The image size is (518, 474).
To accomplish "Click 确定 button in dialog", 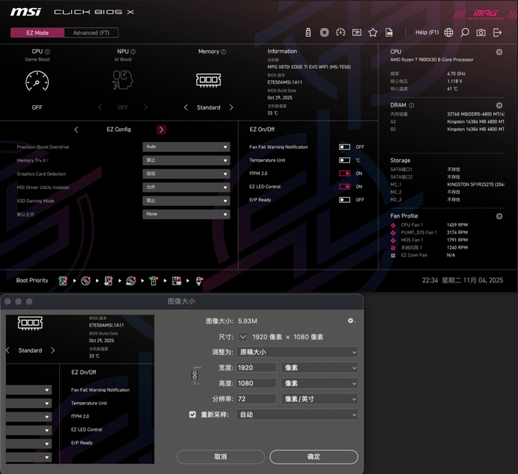I will pos(314,457).
